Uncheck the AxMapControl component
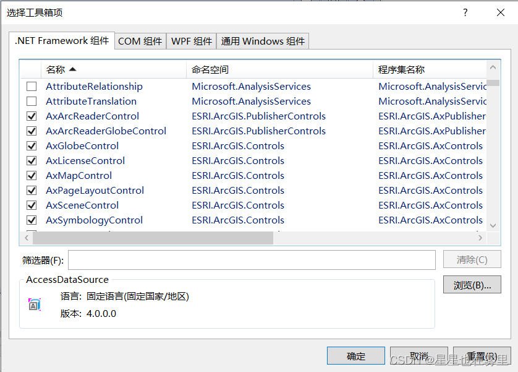This screenshot has width=518, height=372. [32, 175]
